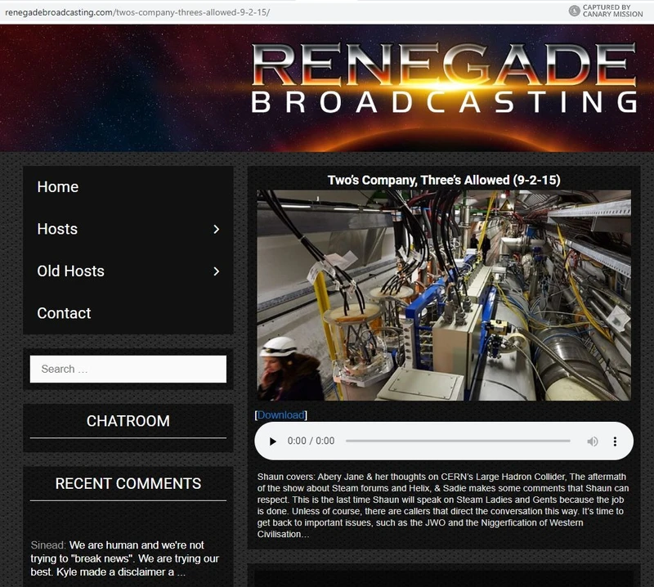Expand the Old Hosts submenu chevron
The height and width of the screenshot is (587, 654).
click(217, 271)
